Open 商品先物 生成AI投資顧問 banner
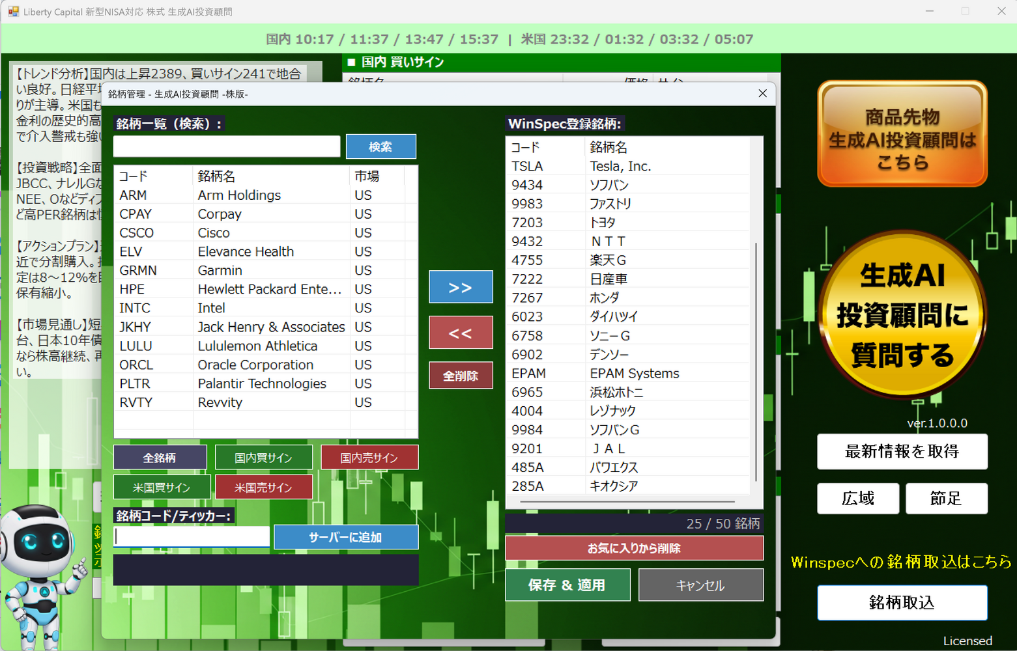The width and height of the screenshot is (1017, 651). [902, 134]
